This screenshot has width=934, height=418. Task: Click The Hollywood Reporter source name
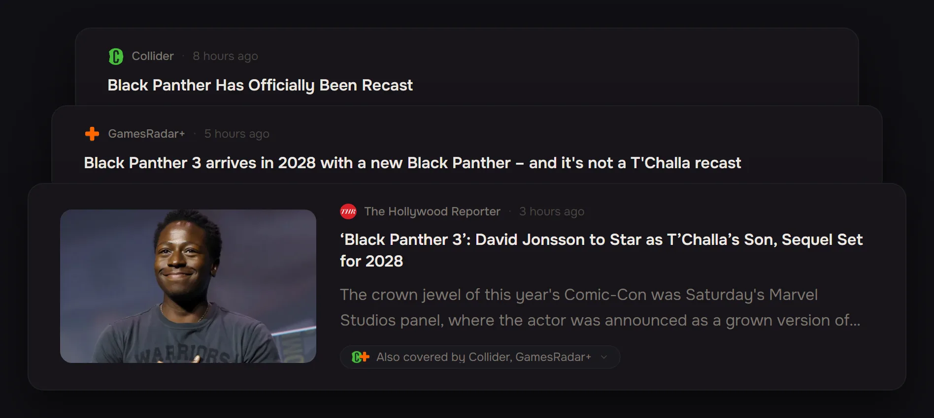432,211
